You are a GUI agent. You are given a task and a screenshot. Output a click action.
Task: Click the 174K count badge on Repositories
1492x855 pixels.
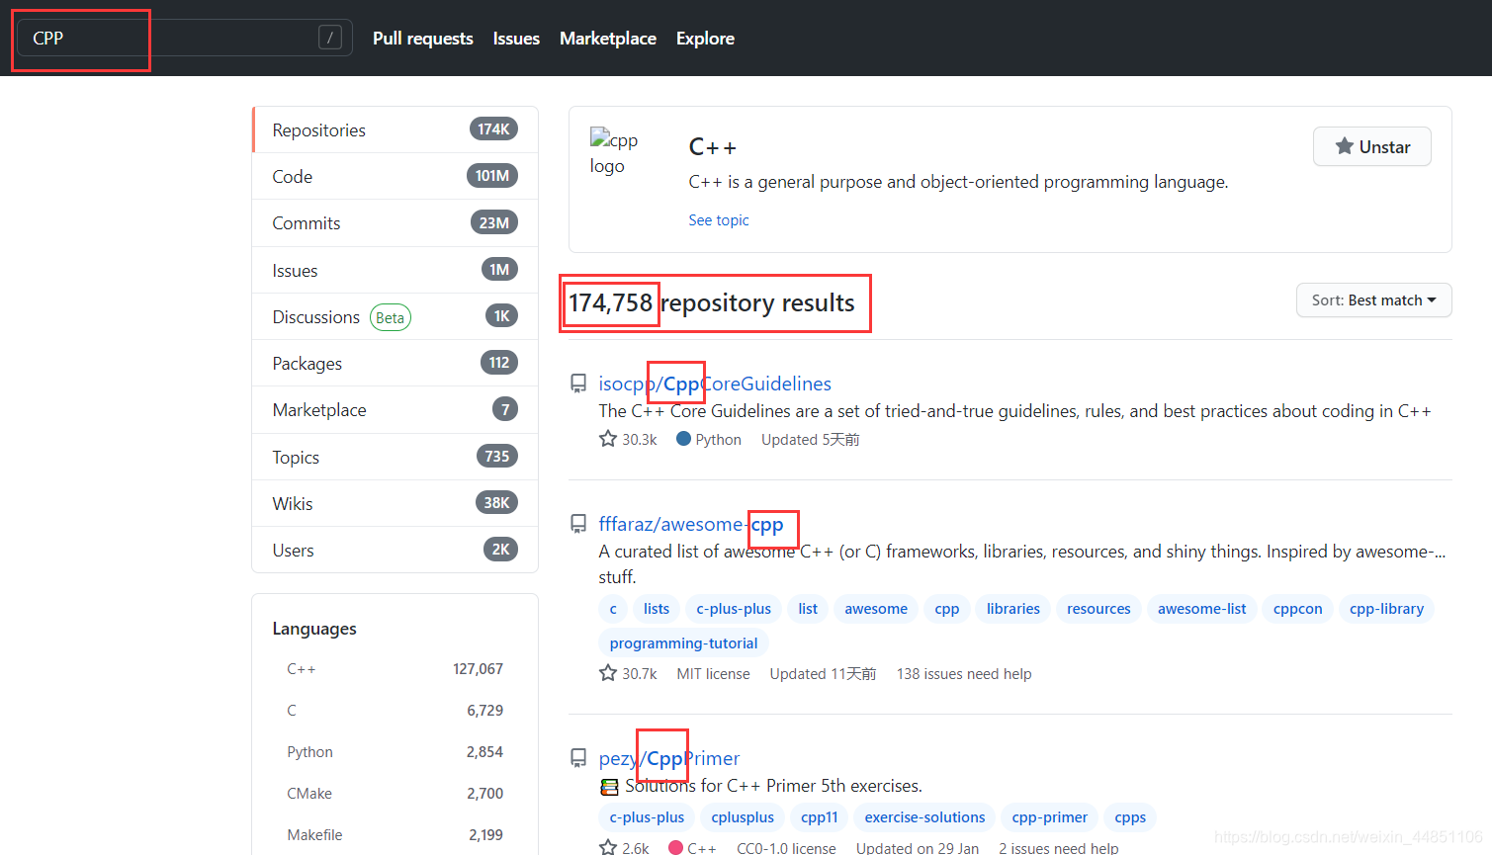493,129
